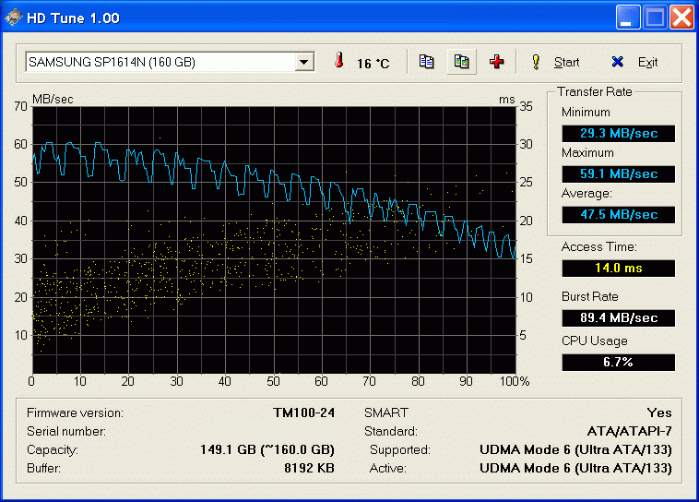Image resolution: width=699 pixels, height=502 pixels.
Task: Click the Maximum value 59.1 MB/sec
Action: pyautogui.click(x=619, y=174)
